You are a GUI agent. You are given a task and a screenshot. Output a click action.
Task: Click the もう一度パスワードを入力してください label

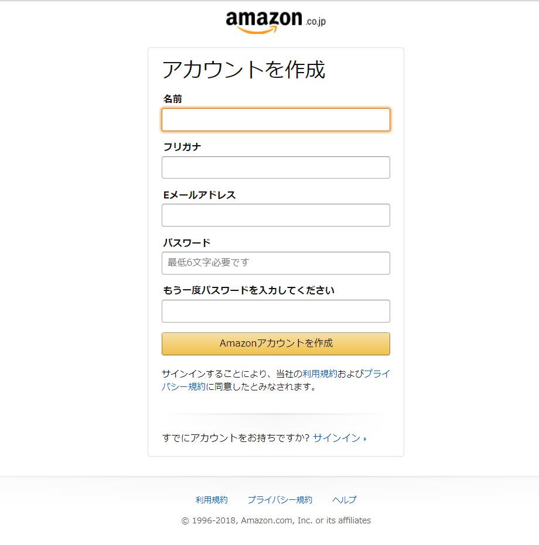(x=248, y=290)
